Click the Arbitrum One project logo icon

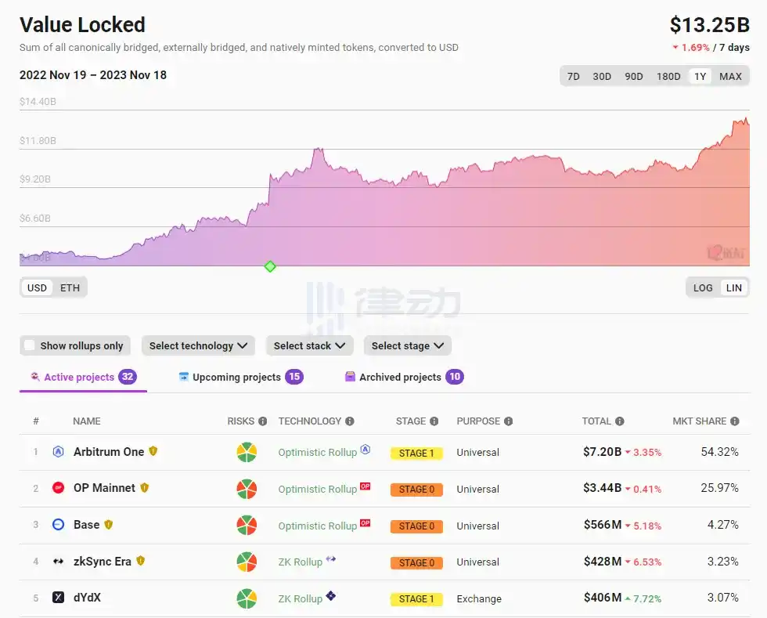tap(58, 452)
